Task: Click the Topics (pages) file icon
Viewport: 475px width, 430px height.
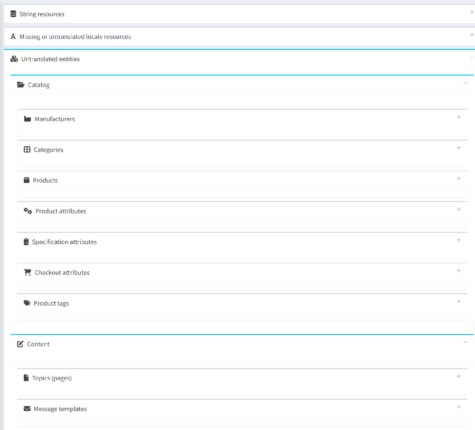Action: pyautogui.click(x=26, y=378)
